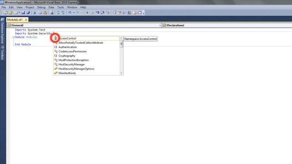The height and width of the screenshot is (164, 292).
Task: Select HostSecurityManagerOptions in the IntelliSense list
Action: [x=86, y=69]
